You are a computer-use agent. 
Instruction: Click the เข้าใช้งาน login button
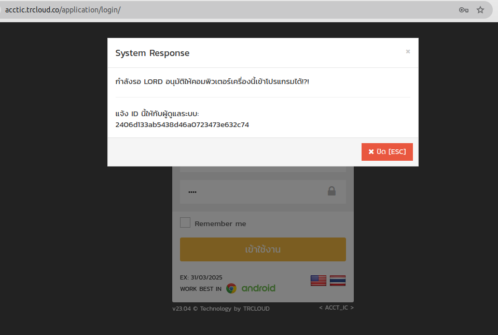262,249
